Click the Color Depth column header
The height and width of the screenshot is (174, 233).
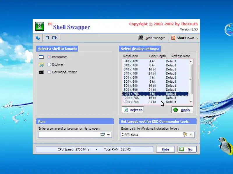(x=157, y=56)
